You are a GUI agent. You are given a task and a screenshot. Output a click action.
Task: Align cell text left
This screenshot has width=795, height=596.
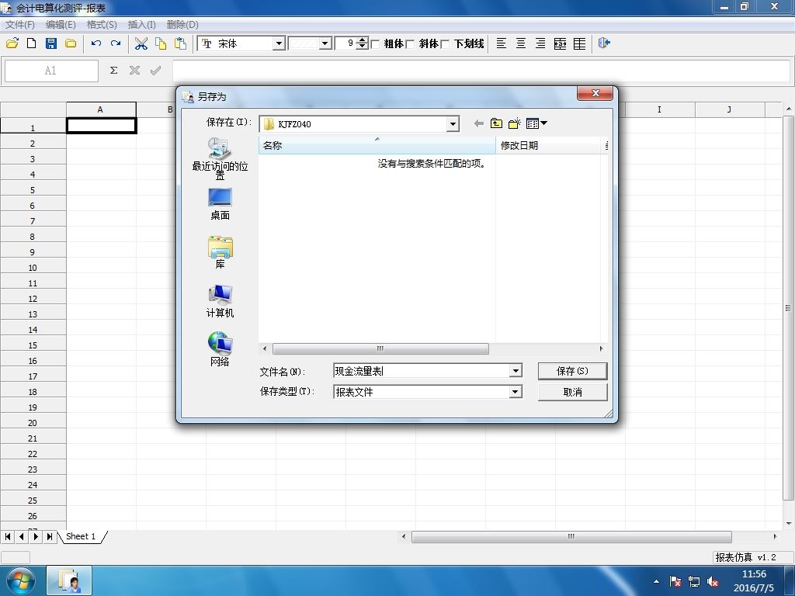pos(501,43)
